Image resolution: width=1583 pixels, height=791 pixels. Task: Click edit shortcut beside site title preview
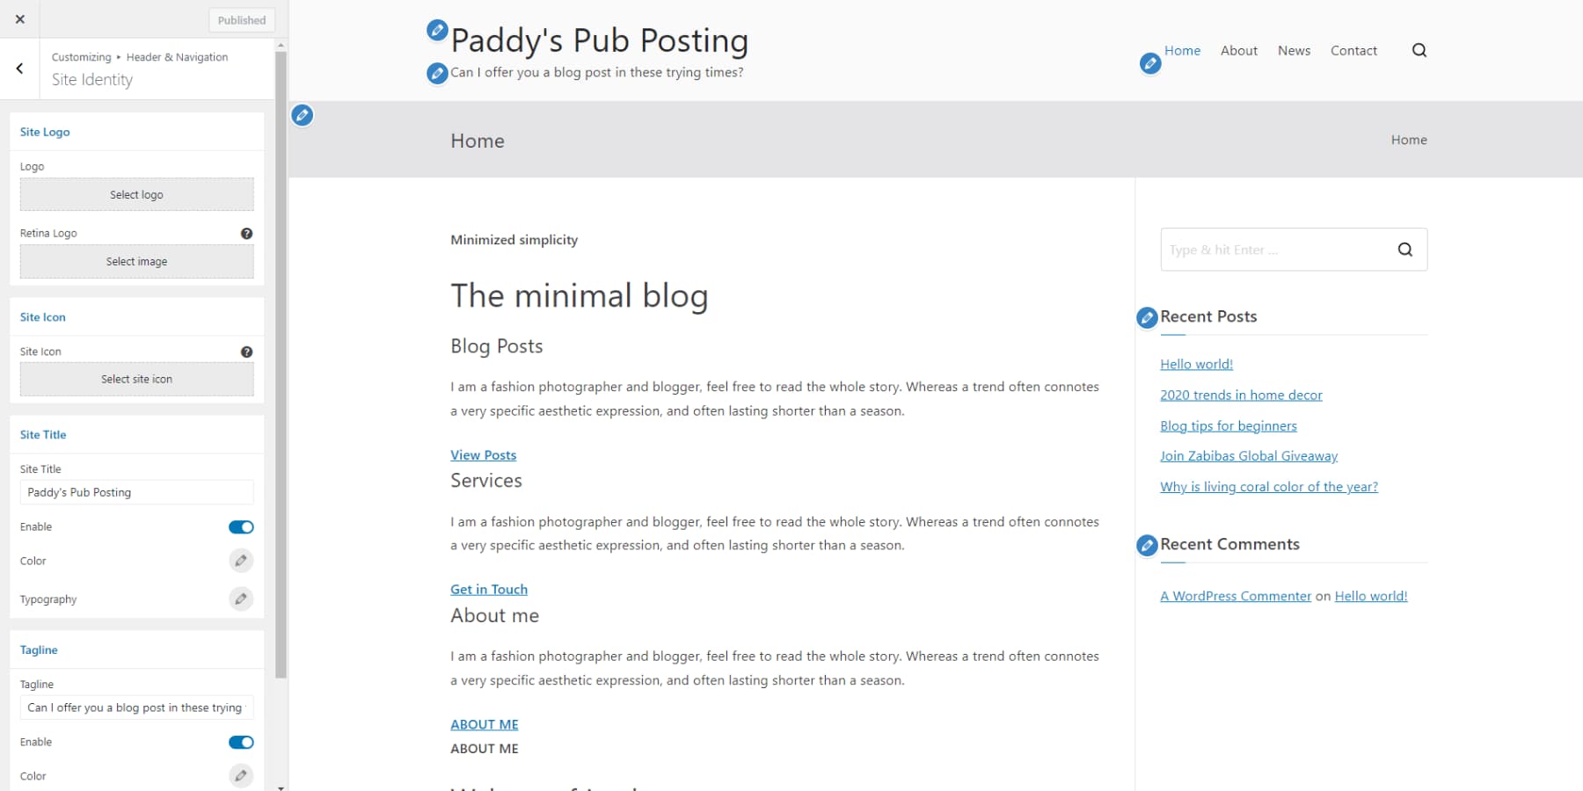click(x=437, y=31)
